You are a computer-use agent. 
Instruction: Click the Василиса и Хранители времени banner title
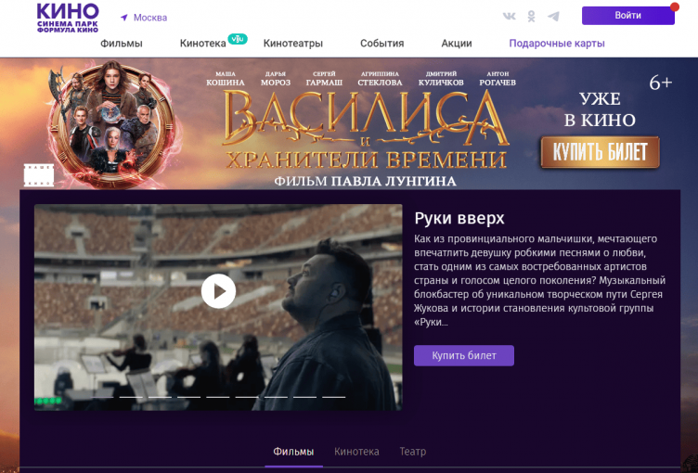pos(365,129)
